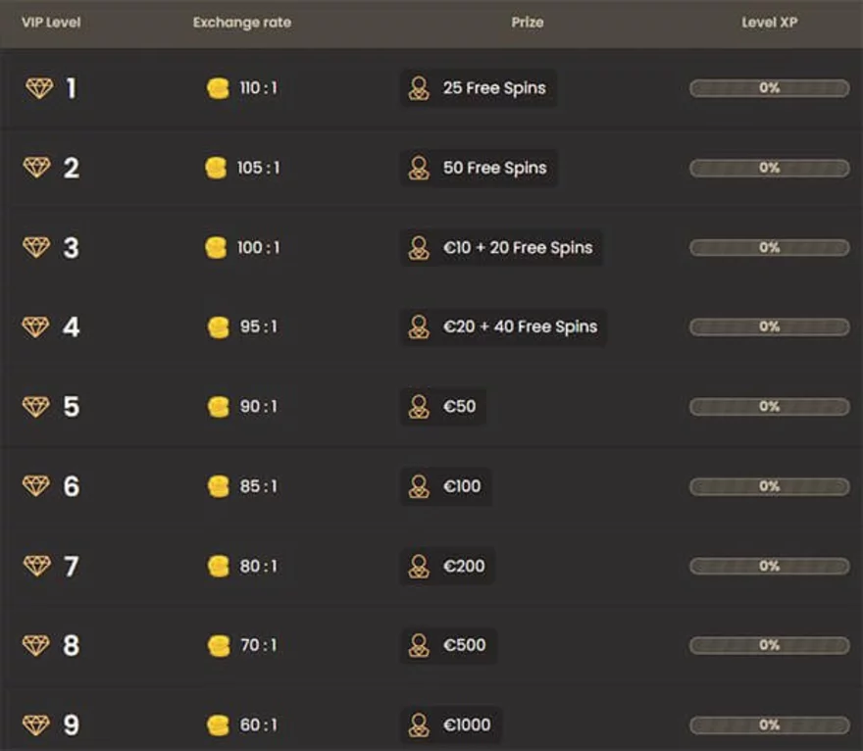Screen dimensions: 863x751
Task: Click the prize medal icon for 25 Free Spins
Action: (419, 88)
